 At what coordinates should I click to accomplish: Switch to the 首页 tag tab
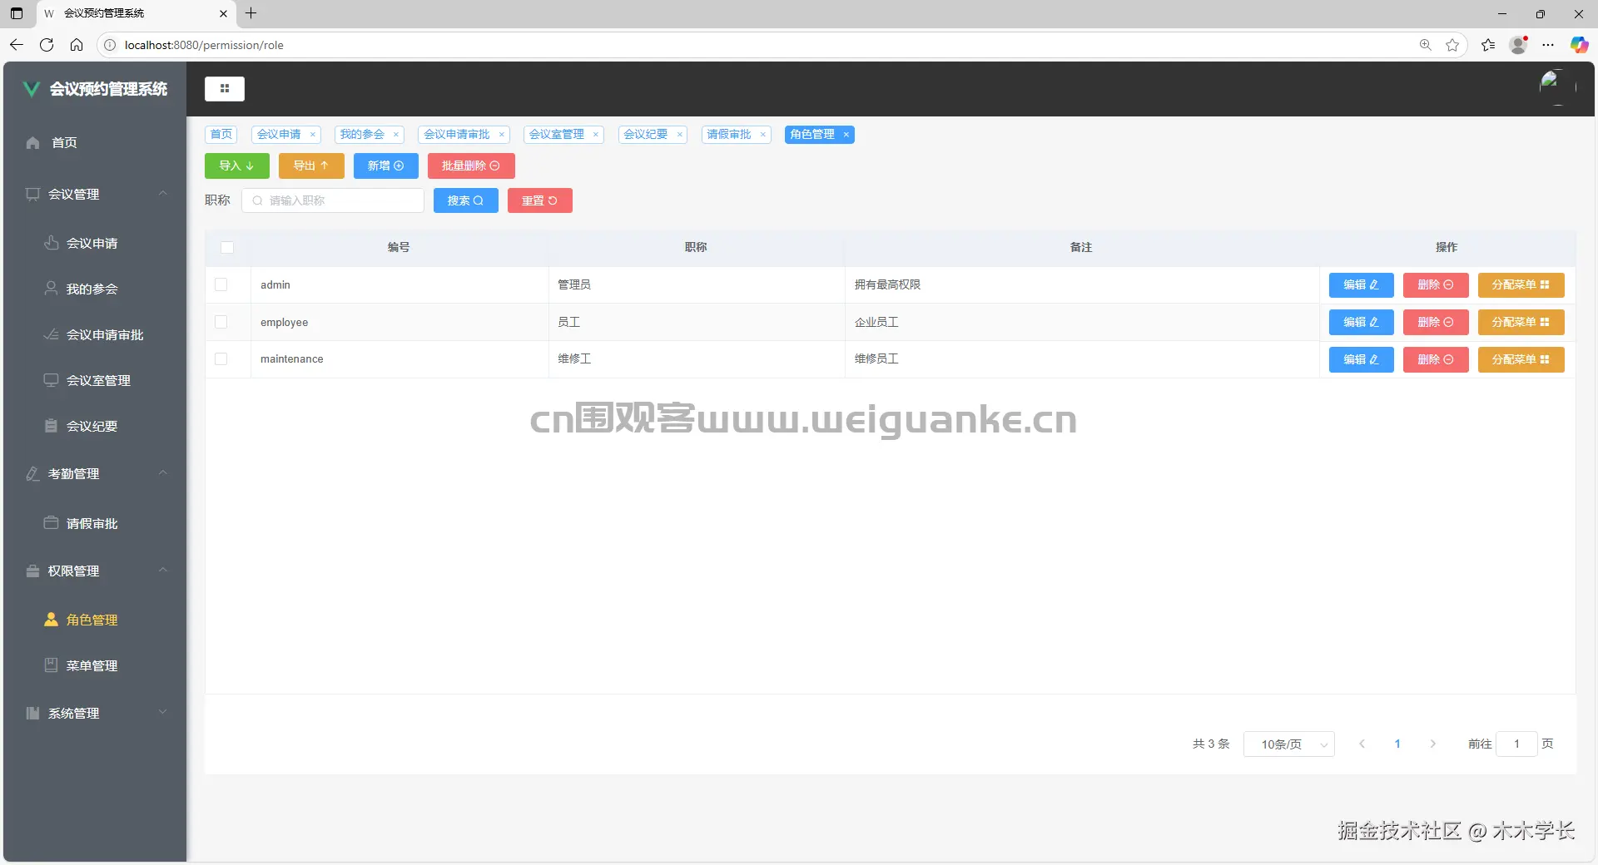click(221, 135)
